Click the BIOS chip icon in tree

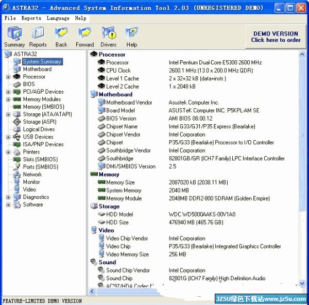17,84
